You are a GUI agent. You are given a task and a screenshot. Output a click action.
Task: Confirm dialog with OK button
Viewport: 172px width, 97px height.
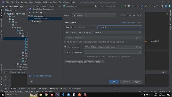pyautogui.click(x=114, y=82)
